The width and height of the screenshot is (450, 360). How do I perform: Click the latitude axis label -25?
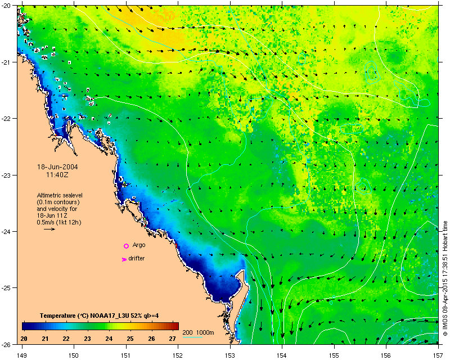(x=6, y=288)
